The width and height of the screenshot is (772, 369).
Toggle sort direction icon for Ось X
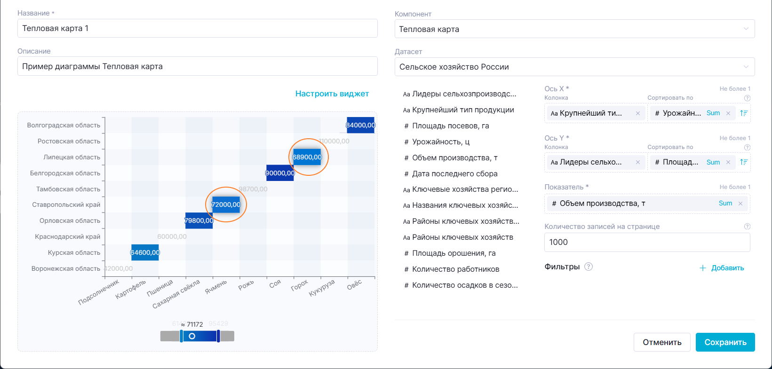[x=744, y=113]
